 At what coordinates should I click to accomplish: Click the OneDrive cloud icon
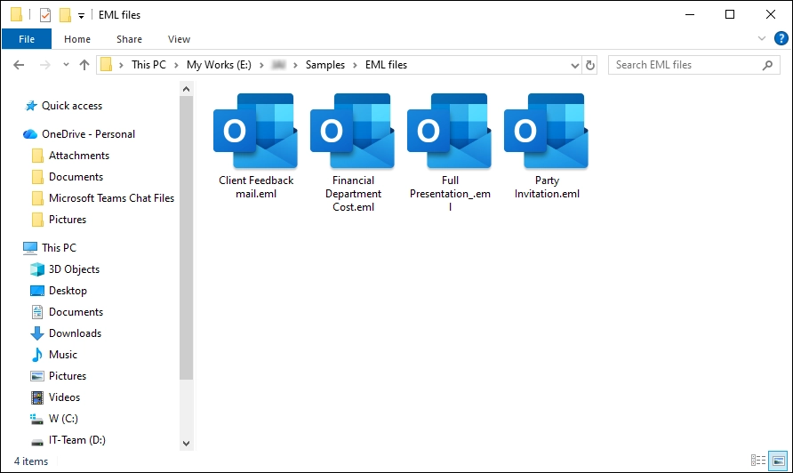pos(30,134)
